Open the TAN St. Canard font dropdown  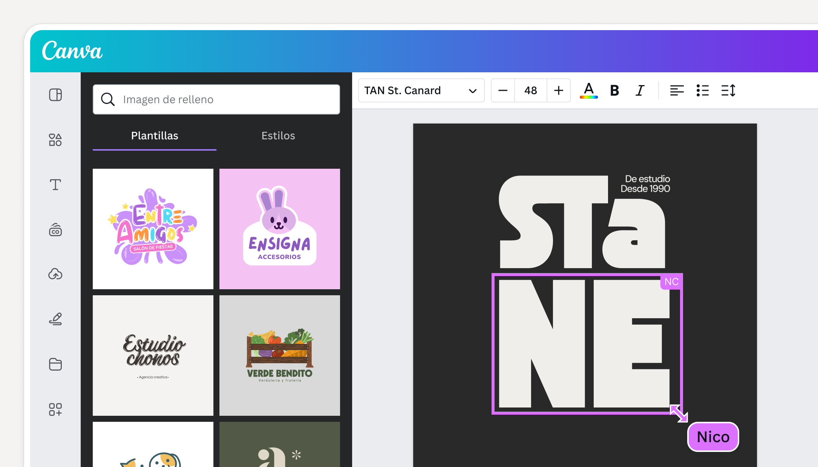(421, 90)
